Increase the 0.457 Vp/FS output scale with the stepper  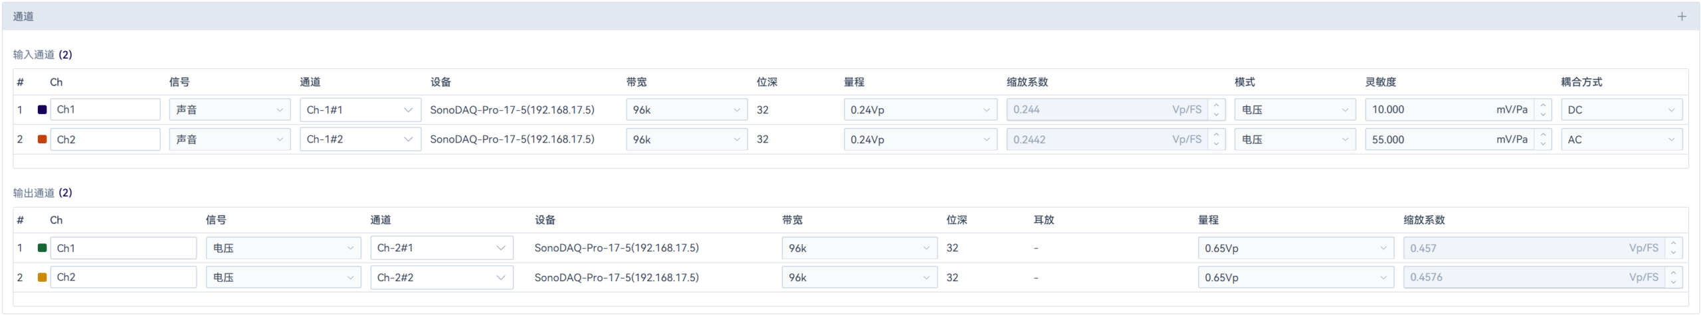point(1673,243)
